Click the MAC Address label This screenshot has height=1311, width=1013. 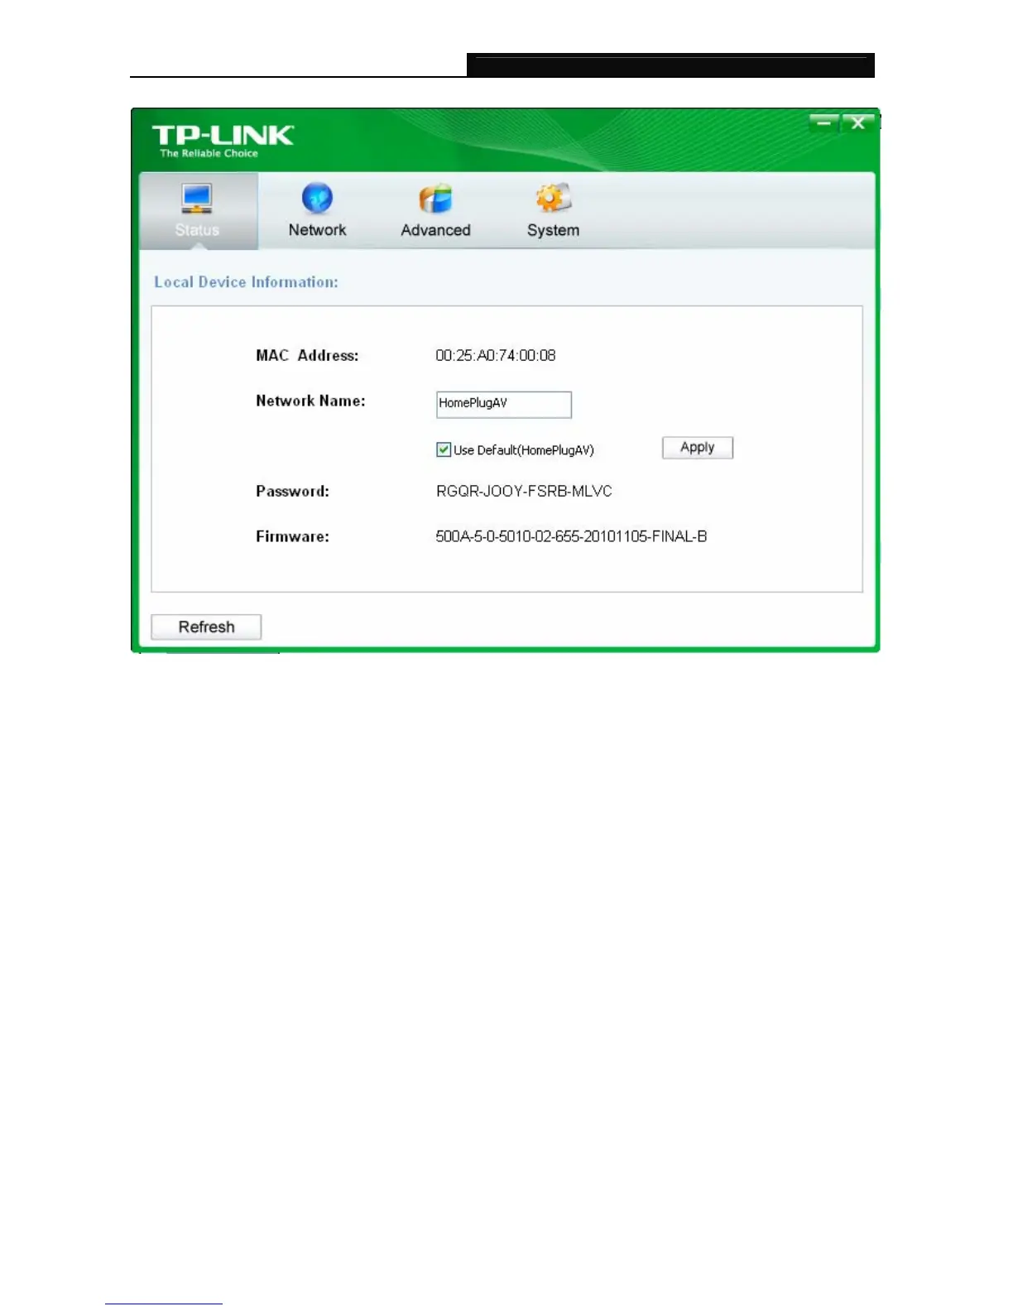click(307, 355)
